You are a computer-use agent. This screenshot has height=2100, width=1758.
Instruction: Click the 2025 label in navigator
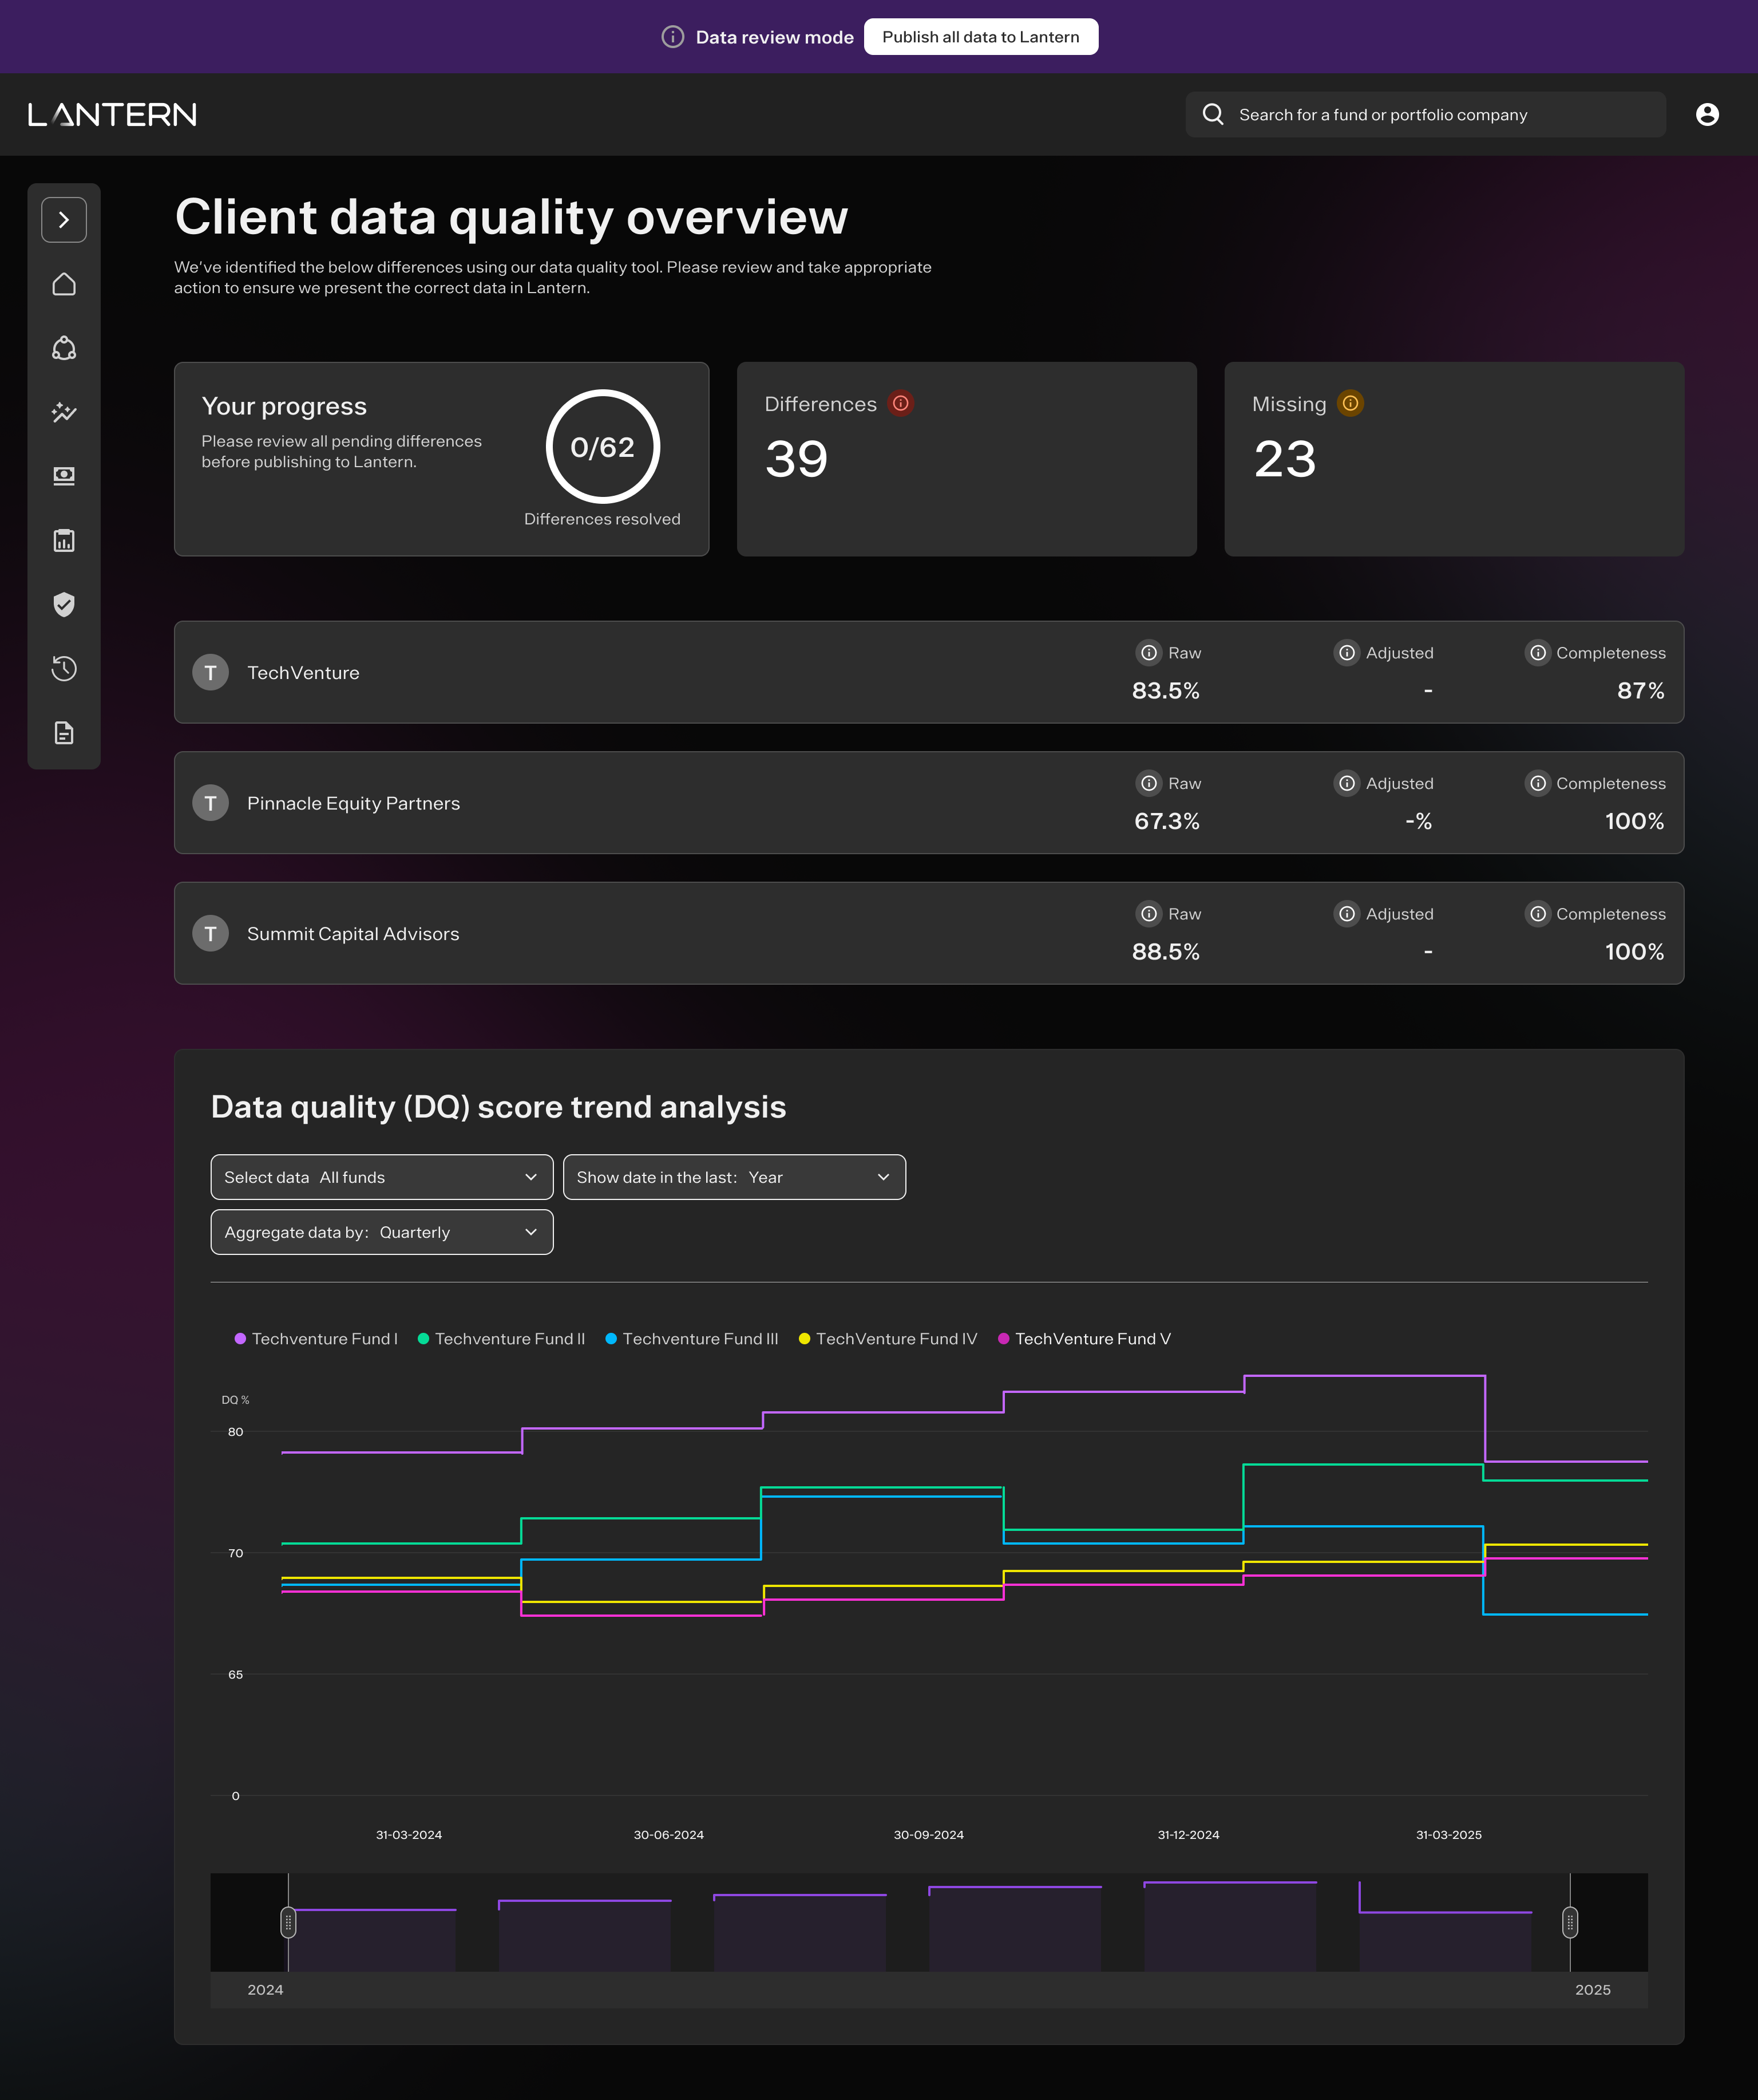1592,1989
